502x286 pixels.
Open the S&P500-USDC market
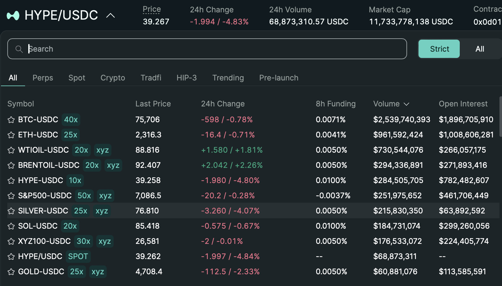[x=45, y=196]
